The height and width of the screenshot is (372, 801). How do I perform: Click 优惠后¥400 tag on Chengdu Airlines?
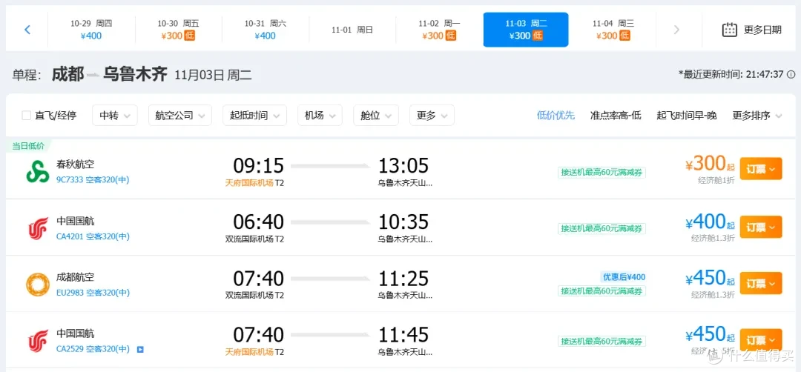[624, 277]
